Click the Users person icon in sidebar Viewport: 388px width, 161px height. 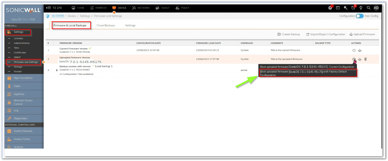[x=9, y=86]
